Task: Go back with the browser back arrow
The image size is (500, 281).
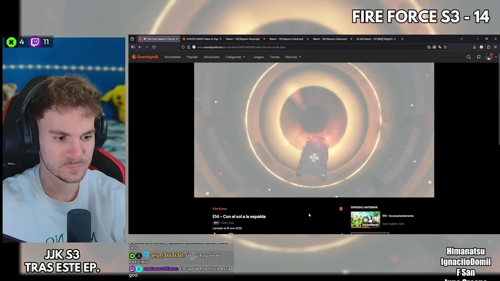Action: (140, 47)
